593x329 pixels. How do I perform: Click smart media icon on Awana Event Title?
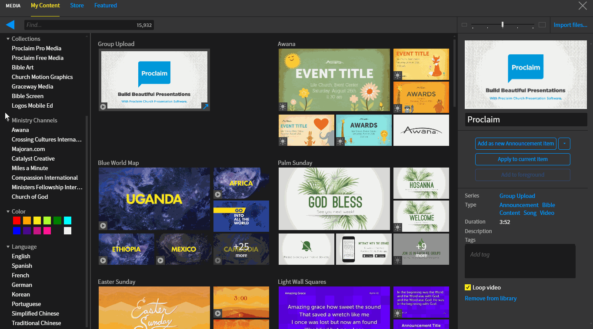click(283, 106)
